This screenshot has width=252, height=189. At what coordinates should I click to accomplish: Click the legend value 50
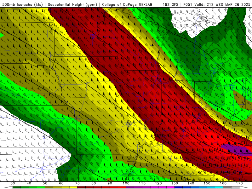[45, 183]
